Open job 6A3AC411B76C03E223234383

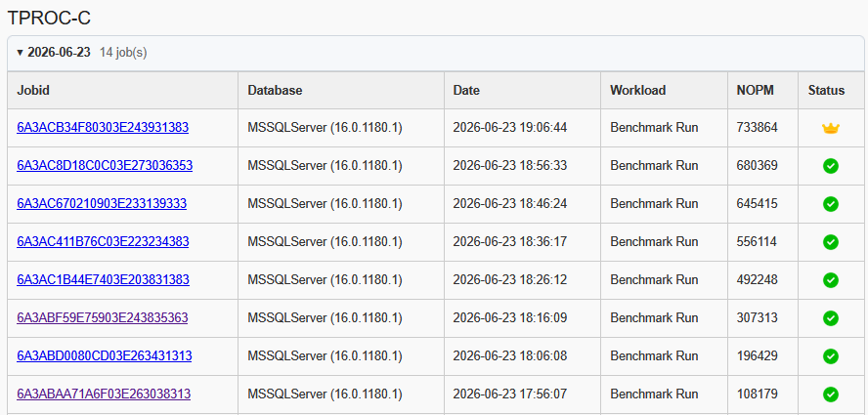pos(103,242)
